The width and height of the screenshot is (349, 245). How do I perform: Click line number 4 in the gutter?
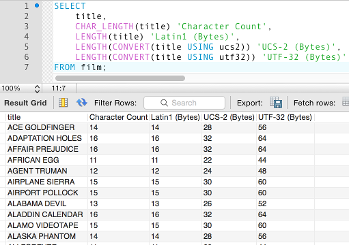pyautogui.click(x=27, y=37)
